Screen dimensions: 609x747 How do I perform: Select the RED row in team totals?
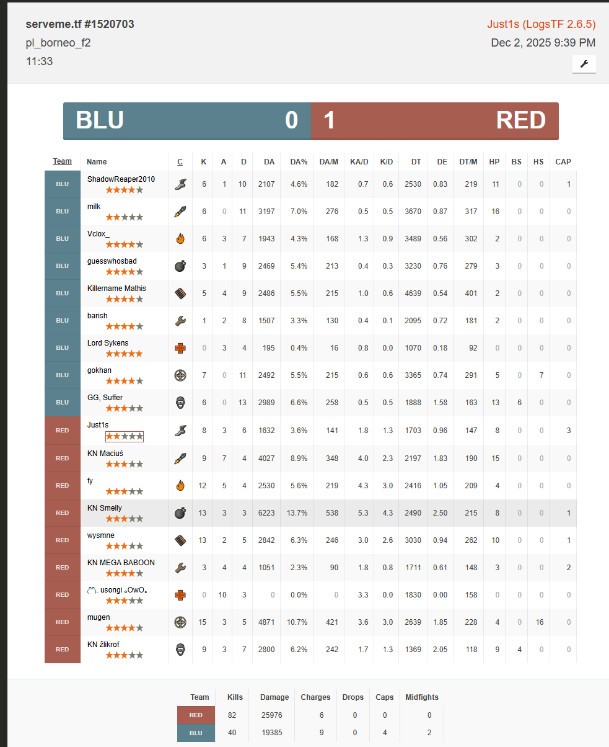pyautogui.click(x=196, y=715)
